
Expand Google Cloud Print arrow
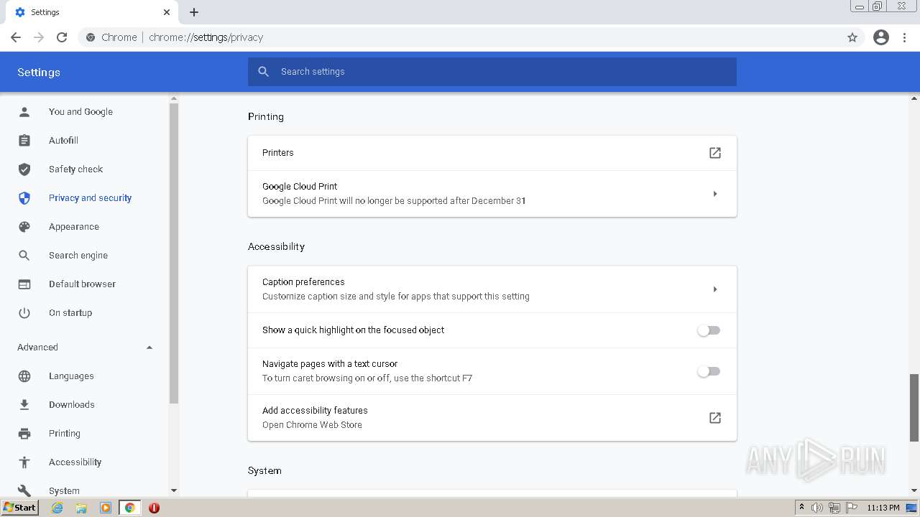[715, 194]
